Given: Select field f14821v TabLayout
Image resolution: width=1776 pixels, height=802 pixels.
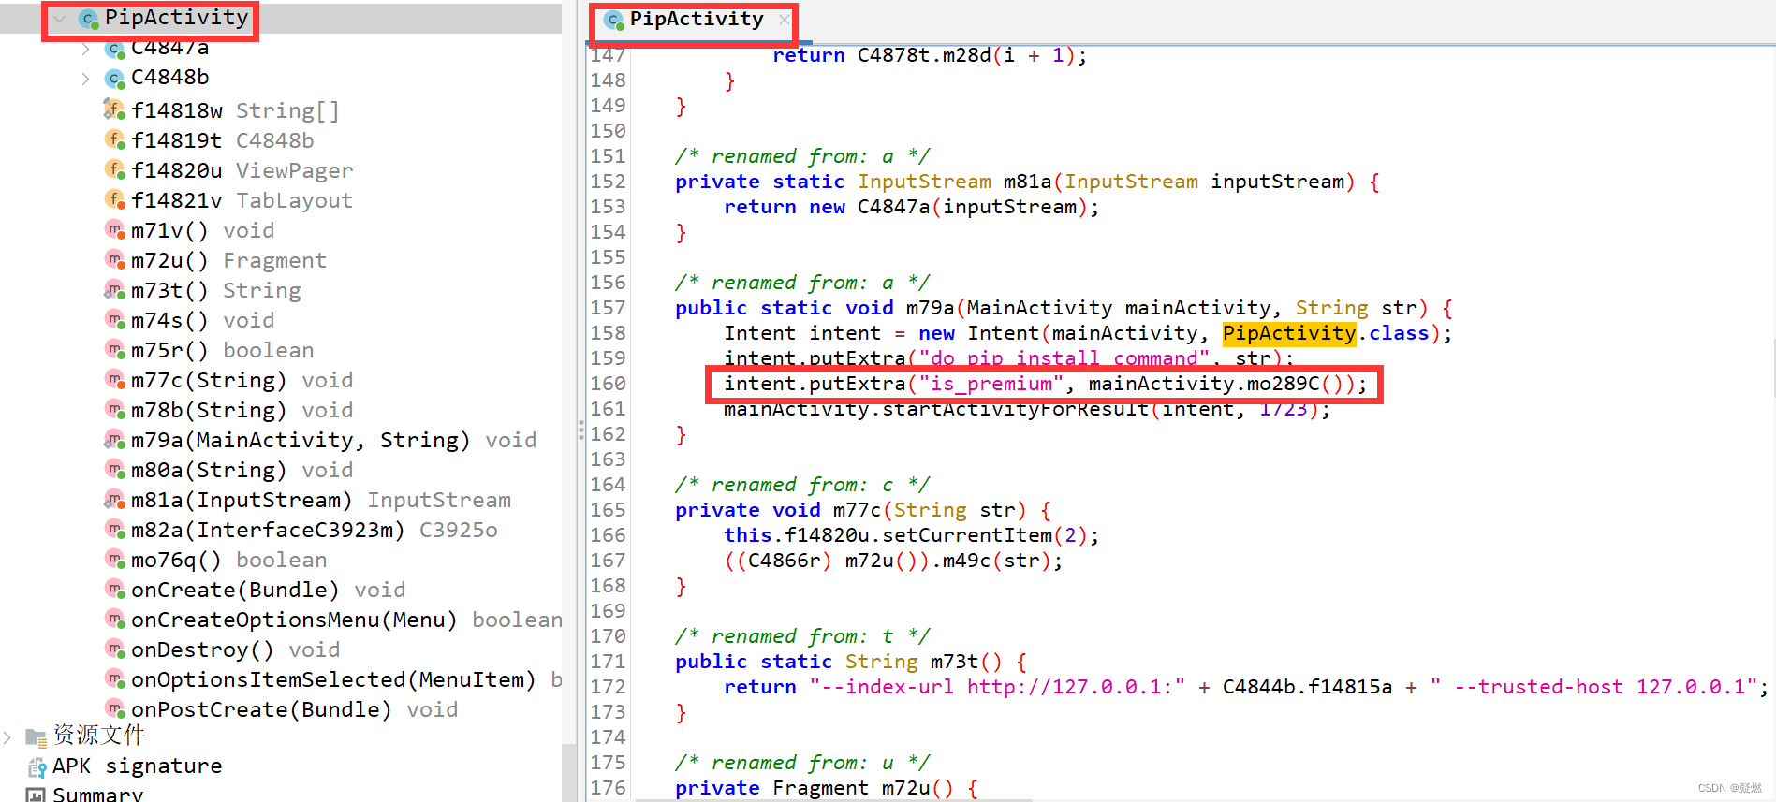Looking at the screenshot, I should (x=242, y=200).
